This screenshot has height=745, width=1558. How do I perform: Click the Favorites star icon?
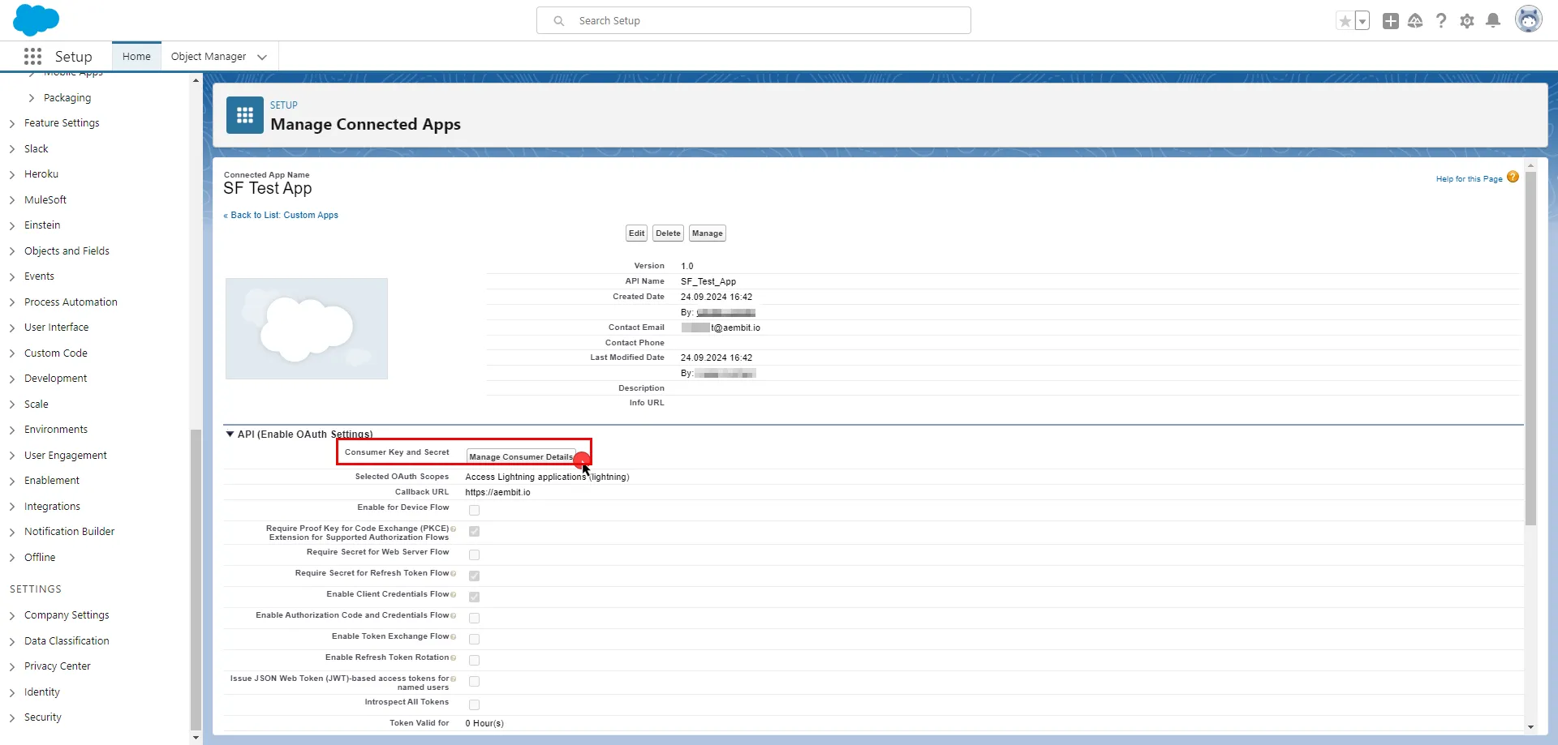click(1345, 21)
